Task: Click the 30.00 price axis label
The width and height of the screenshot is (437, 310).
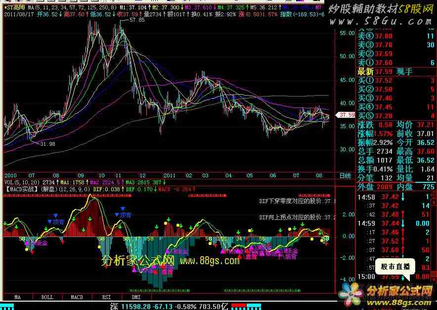Action: click(x=347, y=150)
